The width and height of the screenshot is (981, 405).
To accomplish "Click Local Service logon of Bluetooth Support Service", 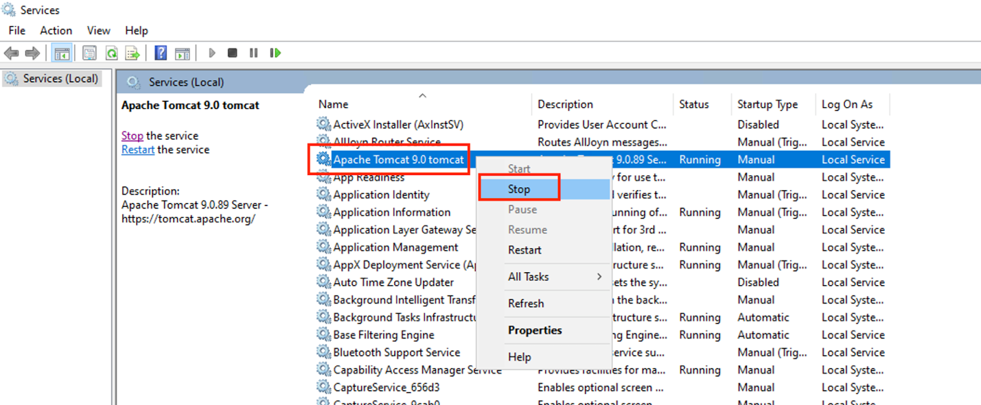I will [853, 352].
